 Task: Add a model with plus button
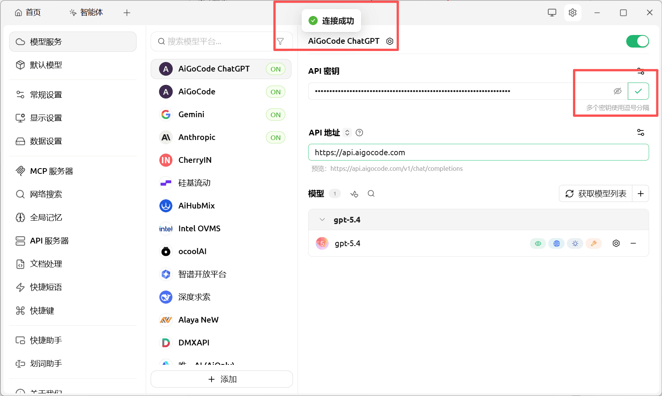(641, 194)
